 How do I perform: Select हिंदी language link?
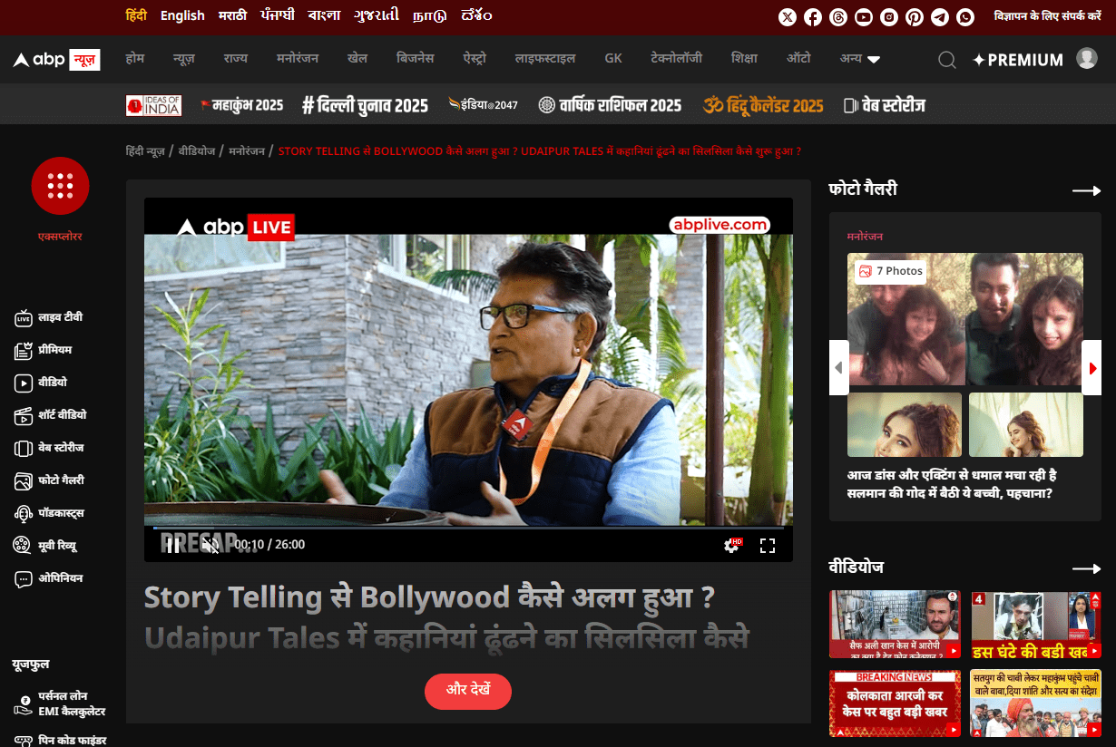point(136,15)
